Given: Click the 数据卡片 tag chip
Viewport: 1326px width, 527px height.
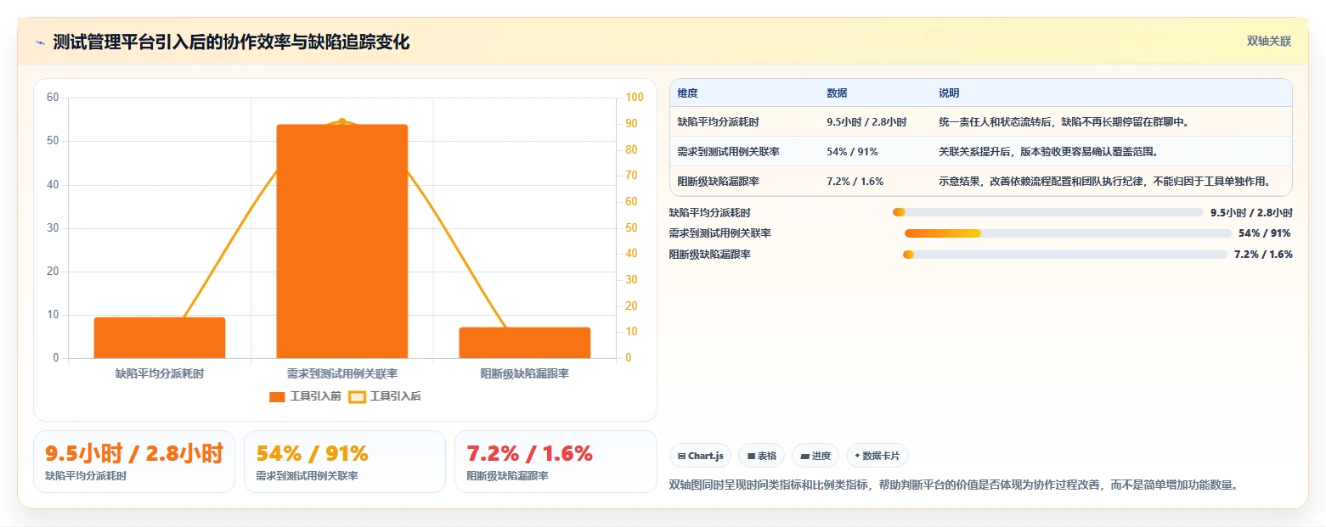Looking at the screenshot, I should coord(877,456).
